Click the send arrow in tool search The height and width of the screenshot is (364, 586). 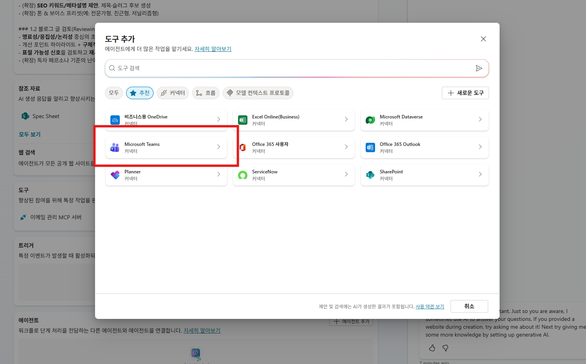point(479,68)
